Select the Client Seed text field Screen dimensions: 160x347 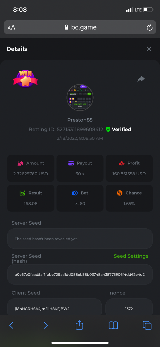click(55, 309)
